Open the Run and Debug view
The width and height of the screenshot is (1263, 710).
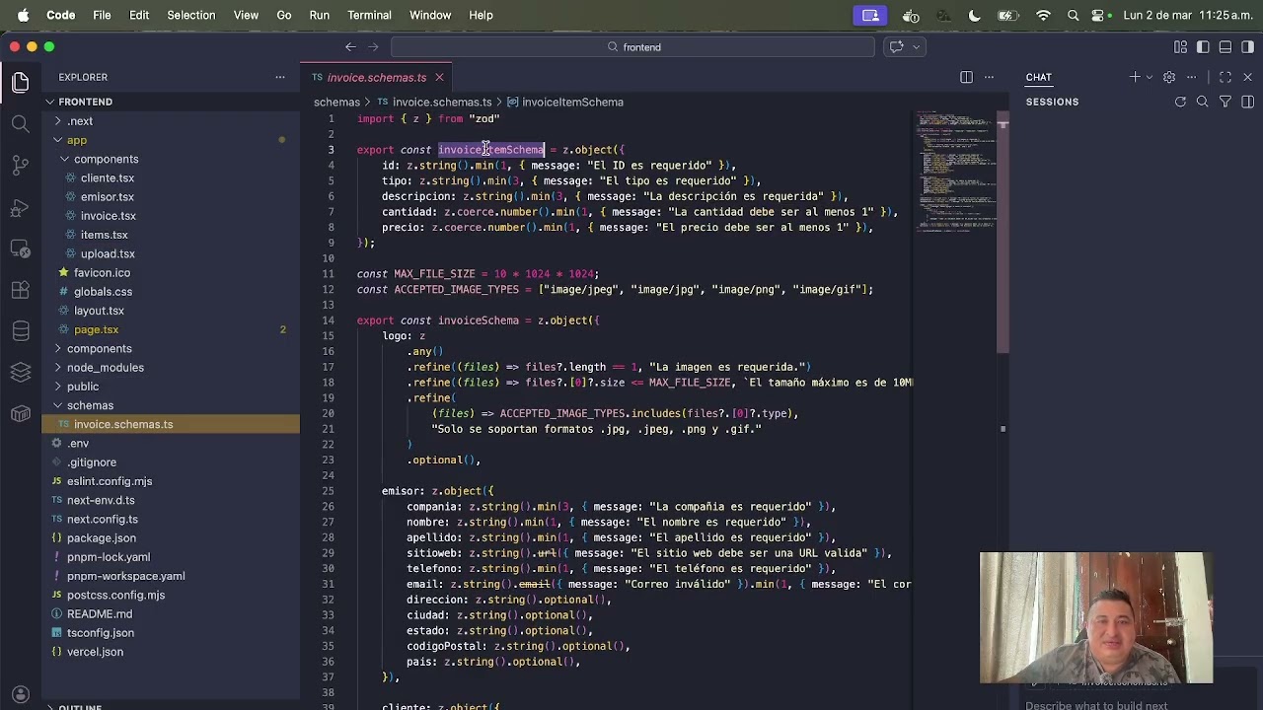tap(21, 208)
